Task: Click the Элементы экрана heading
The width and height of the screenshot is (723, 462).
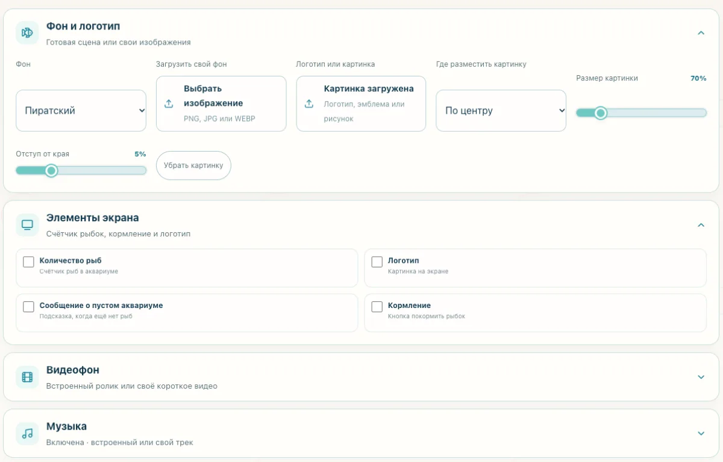Action: point(93,218)
